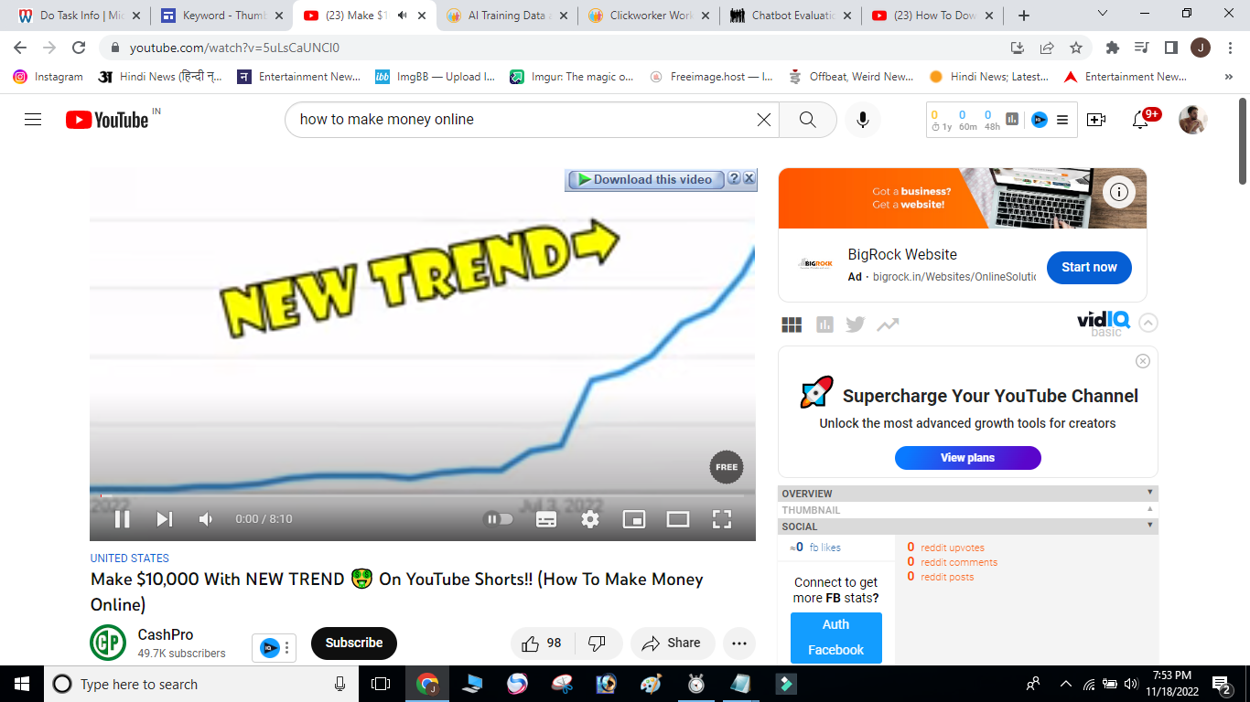Open the Create video camera icon
This screenshot has width=1250, height=702.
pos(1096,120)
